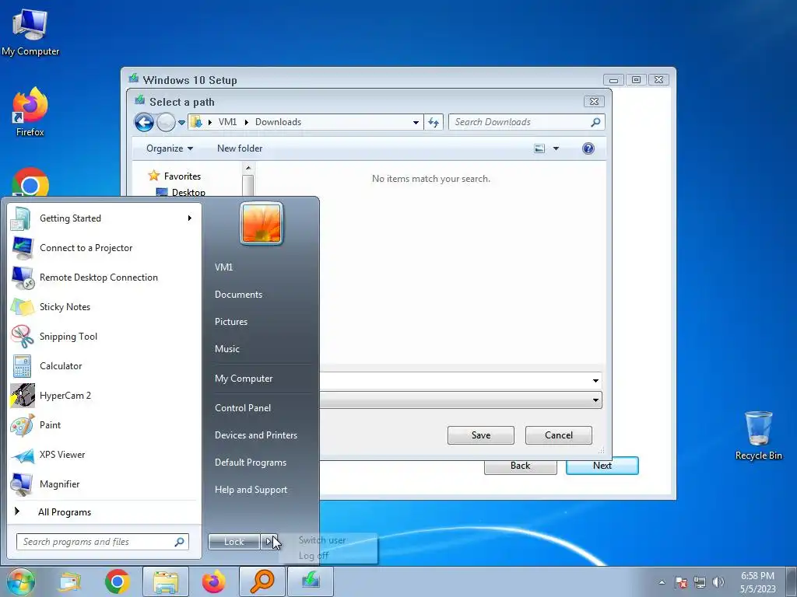Image resolution: width=797 pixels, height=597 pixels.
Task: Open help in Select a path dialog
Action: (588, 148)
